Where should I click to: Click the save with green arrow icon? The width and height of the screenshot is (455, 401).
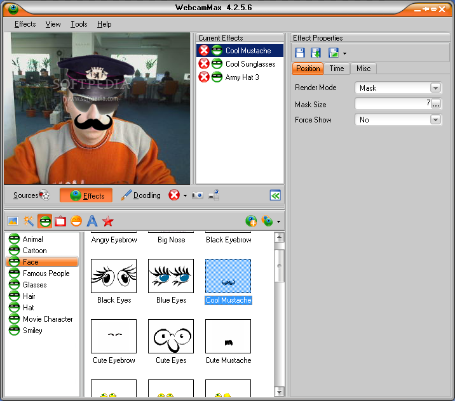pyautogui.click(x=316, y=53)
